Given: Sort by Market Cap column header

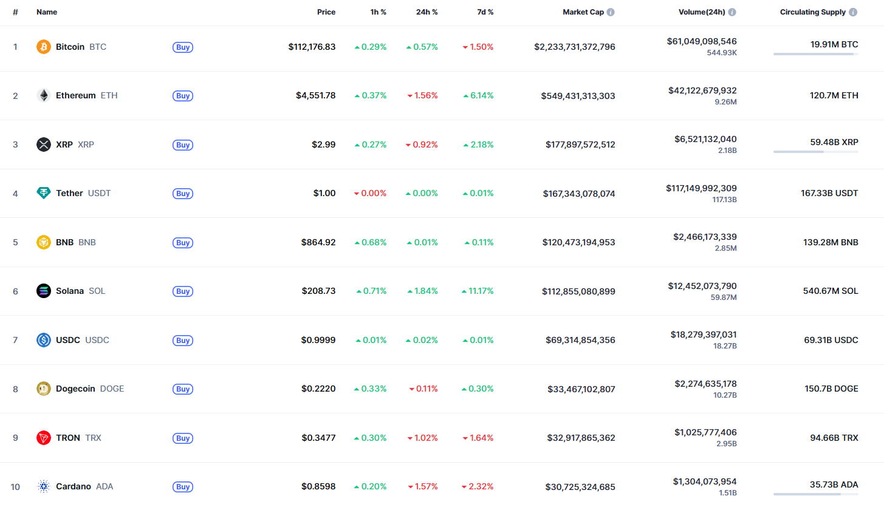Looking at the screenshot, I should 583,12.
